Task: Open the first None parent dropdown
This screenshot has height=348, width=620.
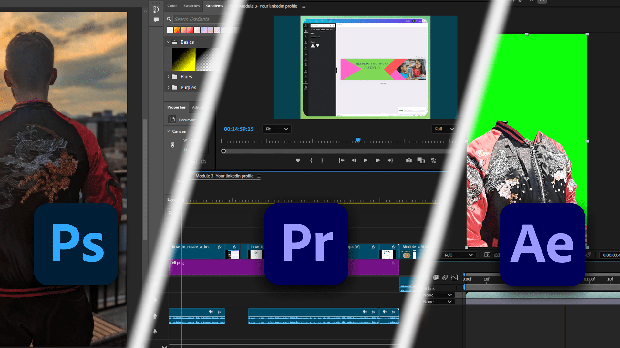Action: (438, 295)
